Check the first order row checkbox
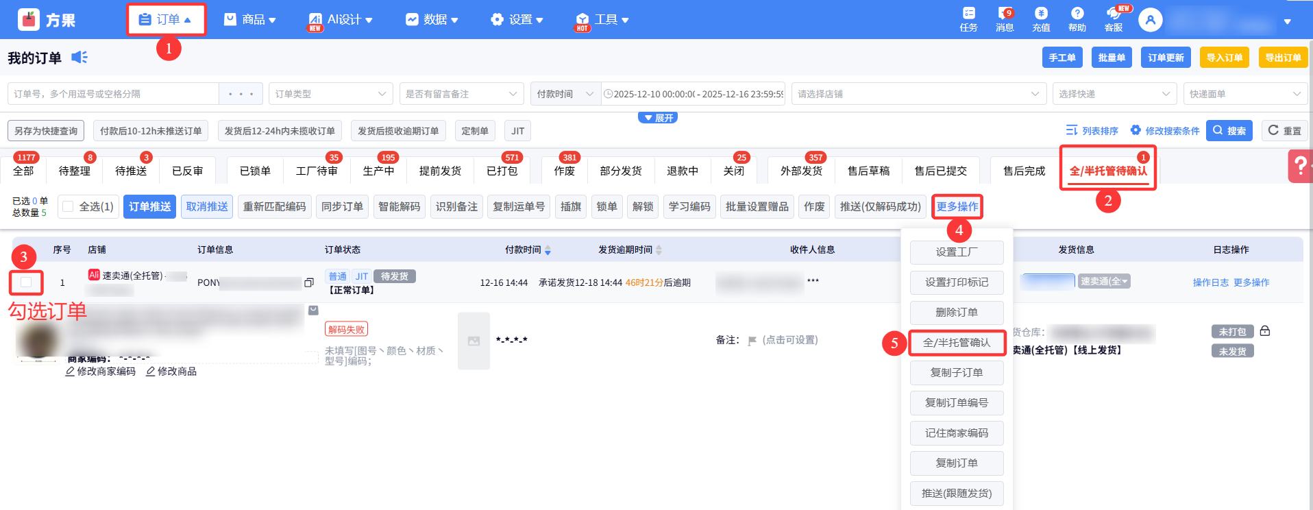This screenshot has width=1313, height=510. click(x=26, y=282)
